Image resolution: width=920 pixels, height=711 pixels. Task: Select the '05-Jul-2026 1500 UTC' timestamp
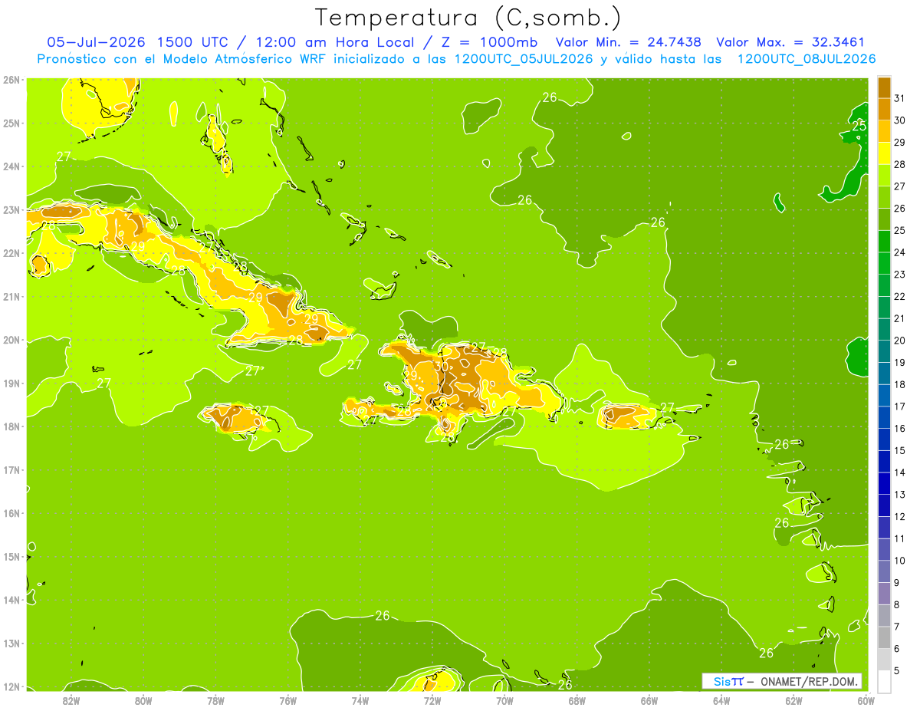(x=137, y=42)
